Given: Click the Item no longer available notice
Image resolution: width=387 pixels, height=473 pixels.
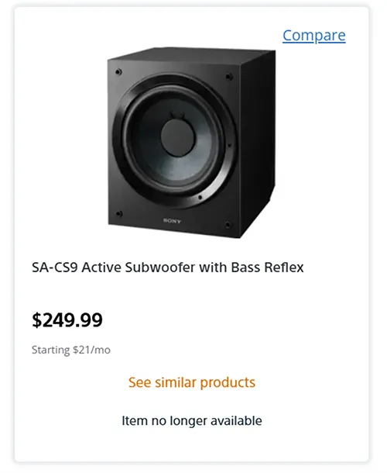Looking at the screenshot, I should coord(192,420).
